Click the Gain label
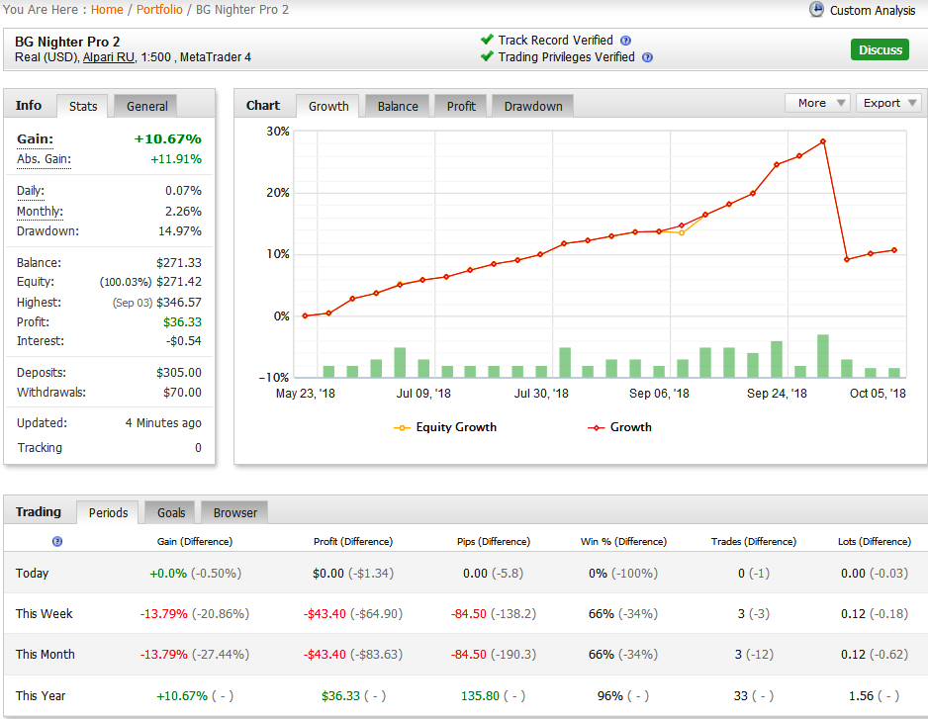The width and height of the screenshot is (928, 719). (35, 139)
